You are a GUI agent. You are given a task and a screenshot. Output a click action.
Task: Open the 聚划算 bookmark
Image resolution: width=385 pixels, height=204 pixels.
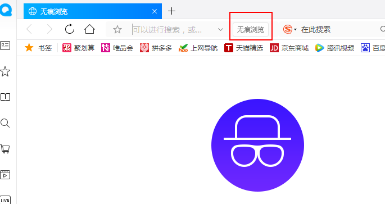tap(78, 48)
